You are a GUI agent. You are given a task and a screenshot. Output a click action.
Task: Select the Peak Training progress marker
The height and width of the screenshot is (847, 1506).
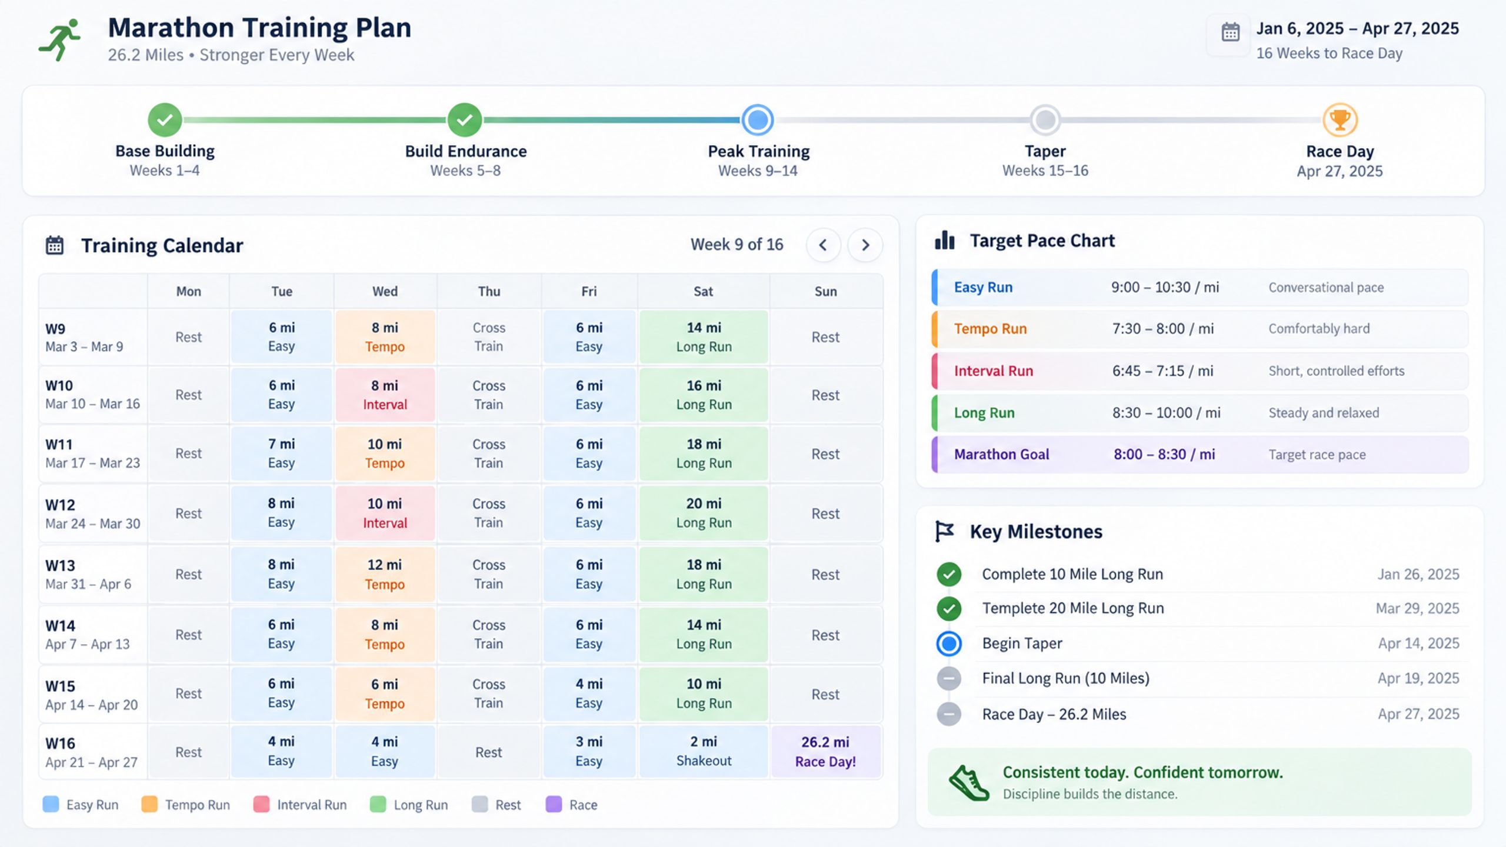[758, 120]
